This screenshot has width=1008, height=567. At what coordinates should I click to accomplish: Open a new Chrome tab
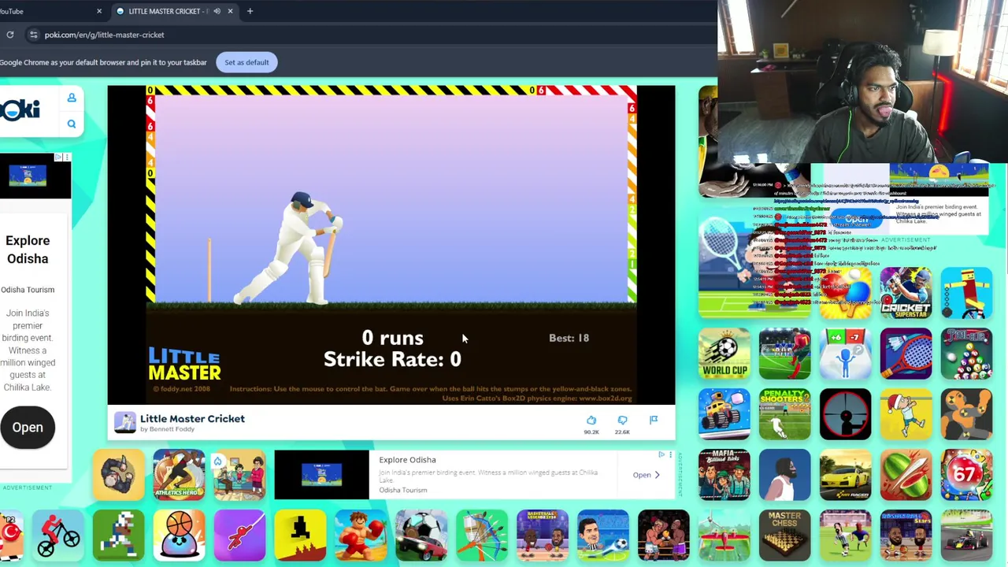click(250, 11)
